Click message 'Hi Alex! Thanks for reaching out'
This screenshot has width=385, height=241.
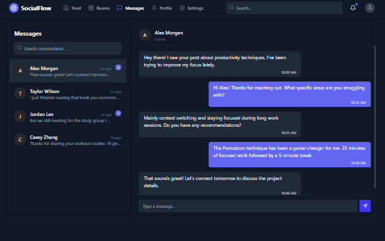pos(290,94)
